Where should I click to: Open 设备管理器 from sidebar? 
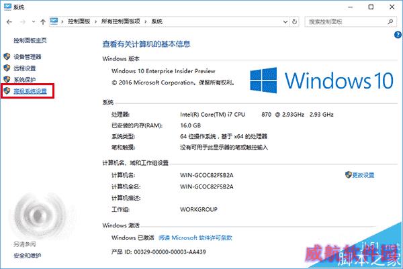(x=28, y=57)
